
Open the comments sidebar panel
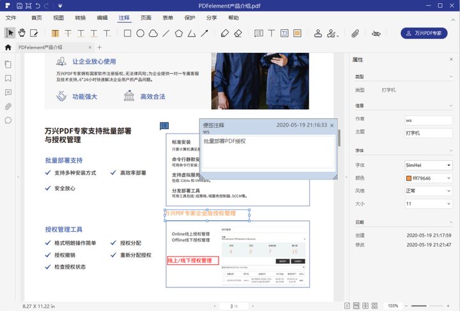(8, 93)
